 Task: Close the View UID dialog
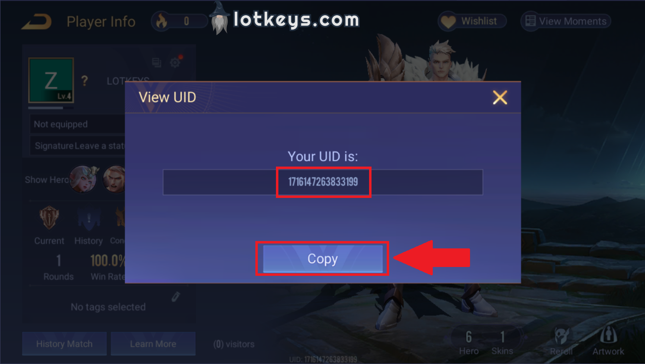(x=500, y=97)
